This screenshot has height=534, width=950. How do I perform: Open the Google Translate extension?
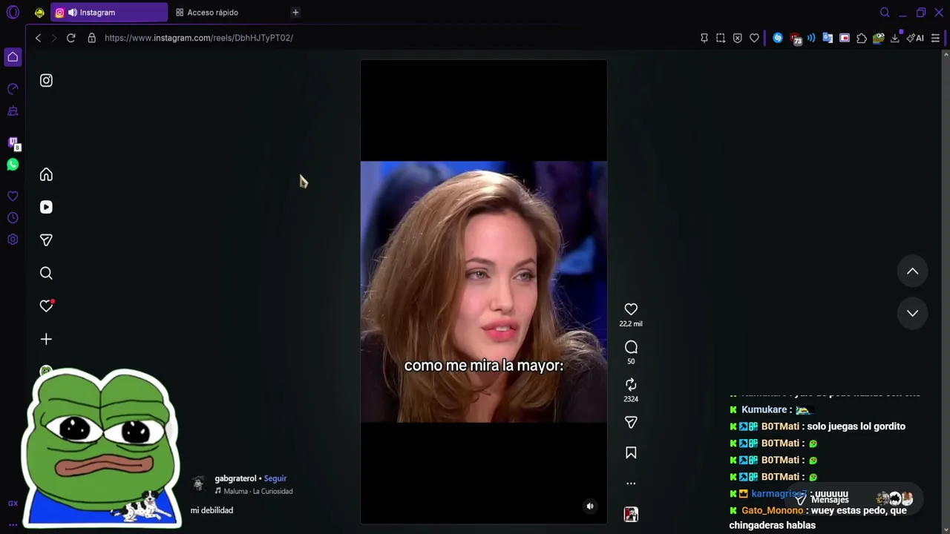tap(828, 38)
